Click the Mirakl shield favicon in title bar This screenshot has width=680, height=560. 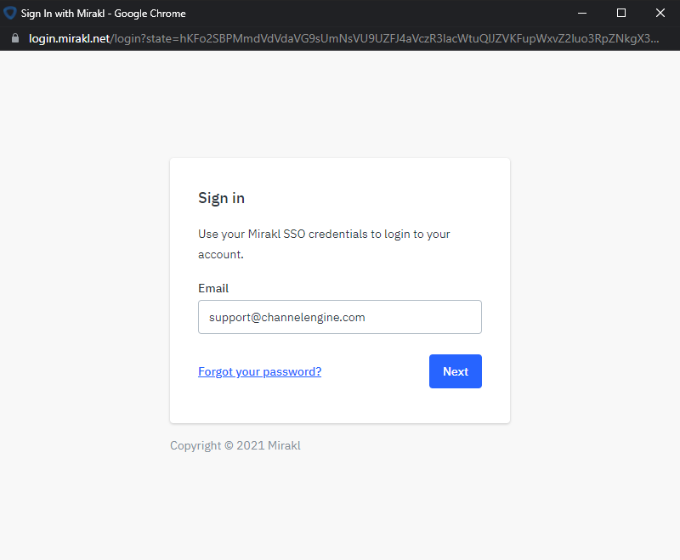tap(9, 13)
